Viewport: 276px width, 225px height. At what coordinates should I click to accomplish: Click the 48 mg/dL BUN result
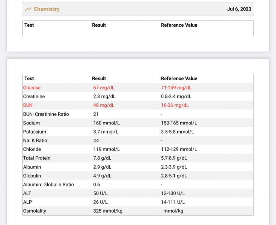click(x=104, y=105)
